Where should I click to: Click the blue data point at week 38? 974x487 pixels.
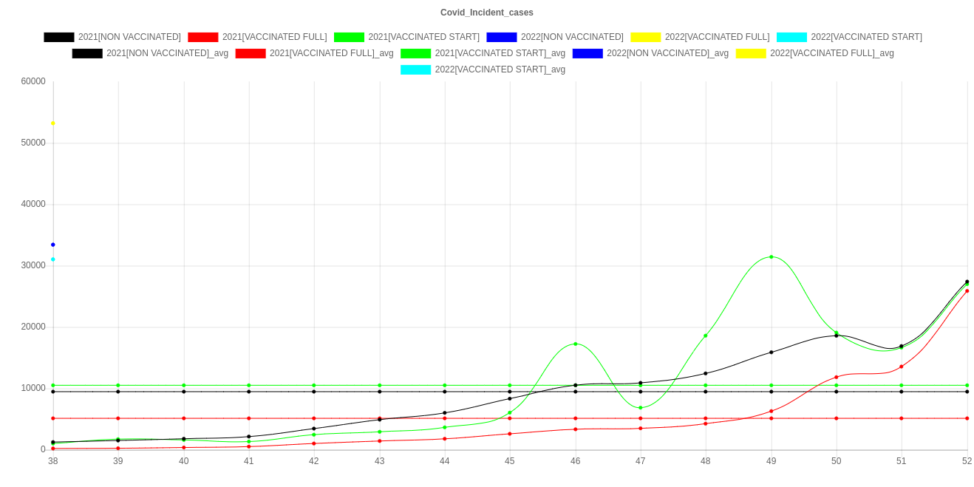pos(53,245)
